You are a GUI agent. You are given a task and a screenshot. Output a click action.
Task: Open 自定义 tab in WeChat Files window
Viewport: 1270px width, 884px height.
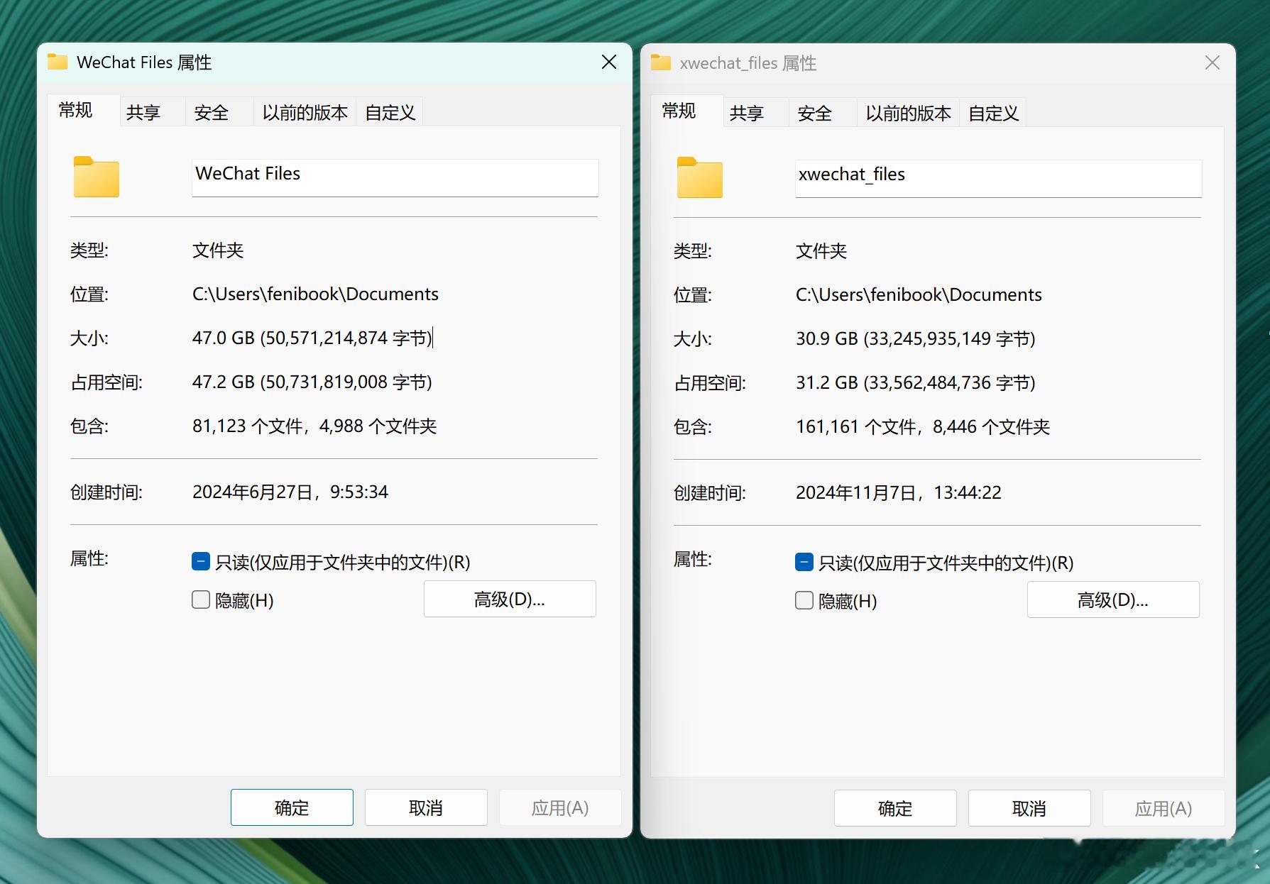390,112
